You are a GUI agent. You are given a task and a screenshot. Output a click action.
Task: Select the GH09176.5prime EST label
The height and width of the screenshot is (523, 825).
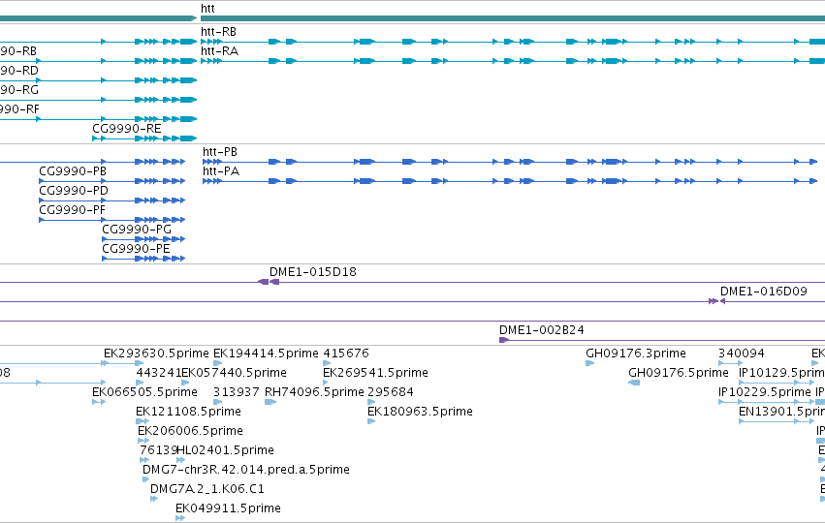pyautogui.click(x=679, y=373)
